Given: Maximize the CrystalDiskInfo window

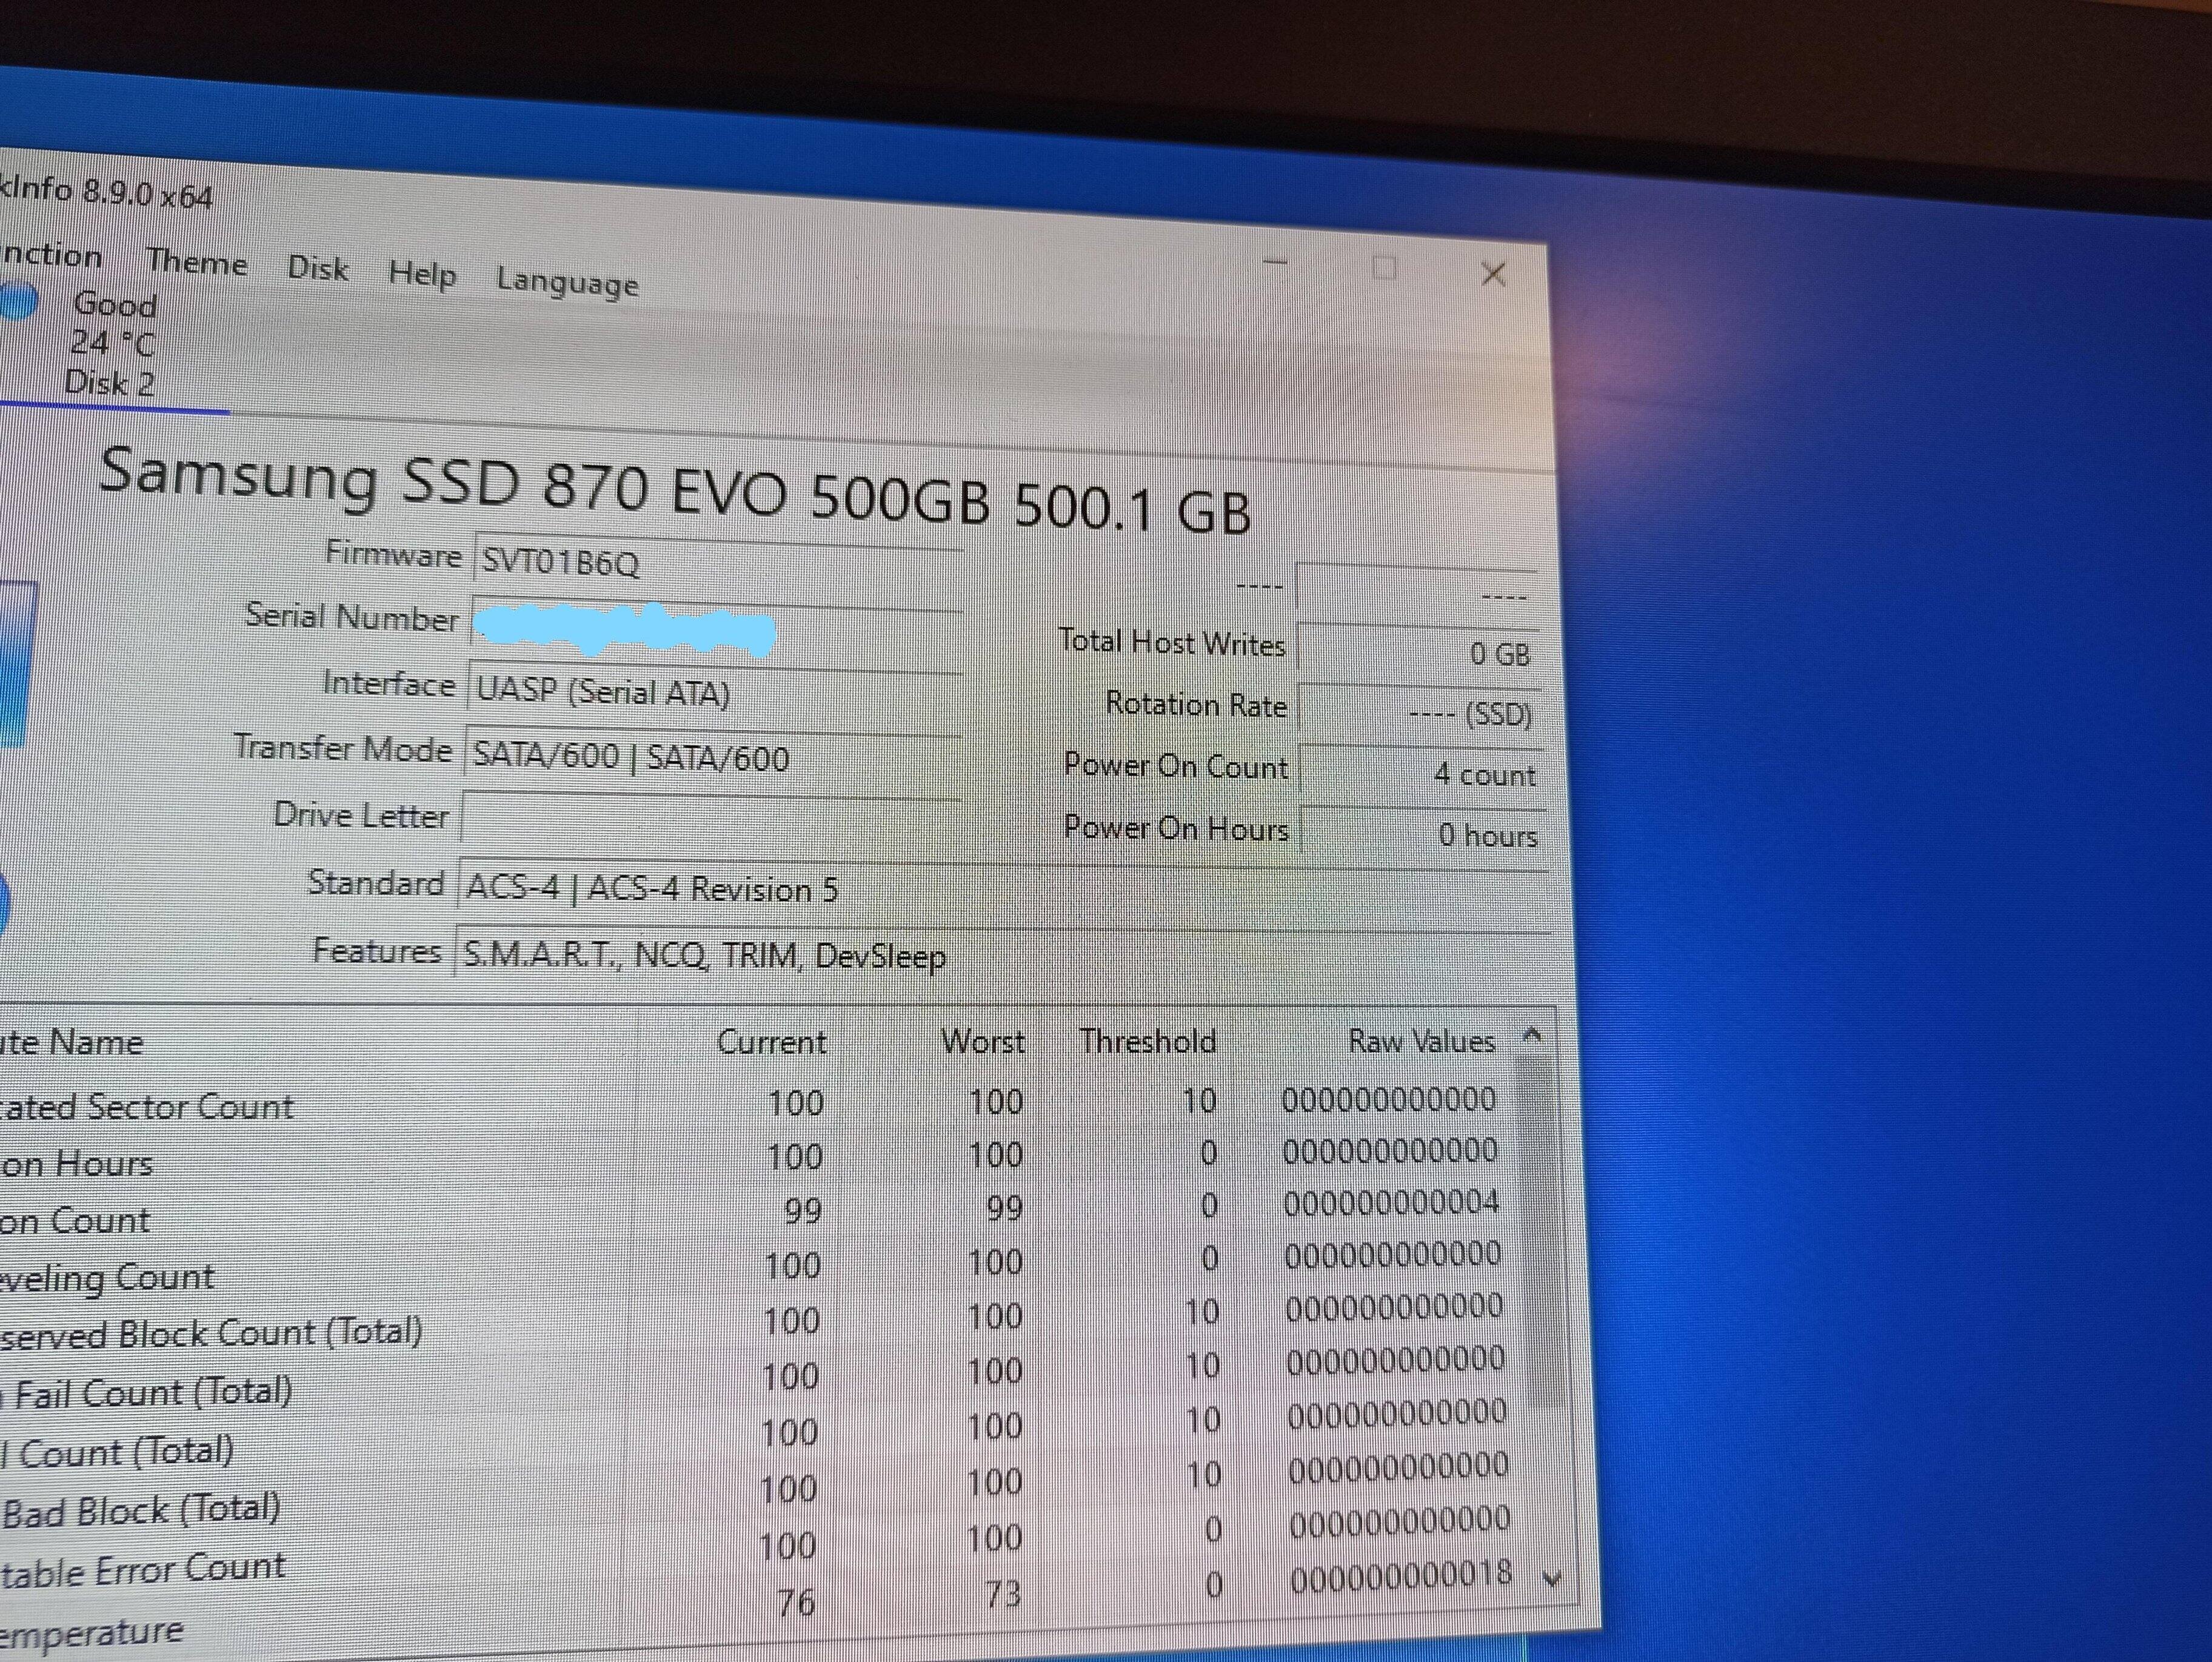Looking at the screenshot, I should (1385, 268).
